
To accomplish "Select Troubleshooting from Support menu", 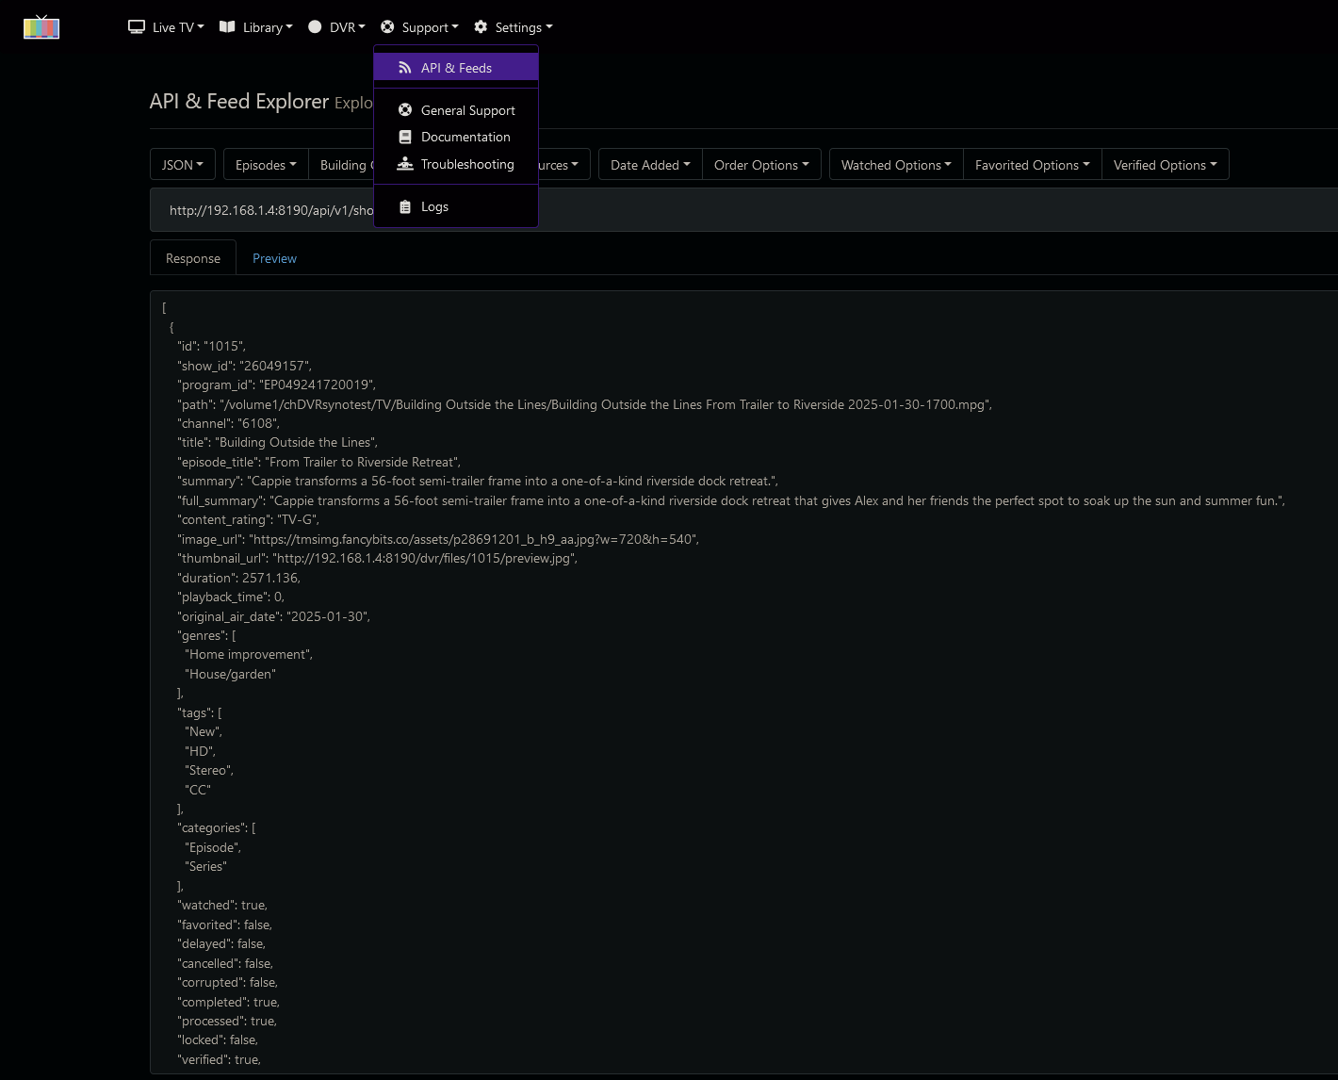I will [x=466, y=164].
